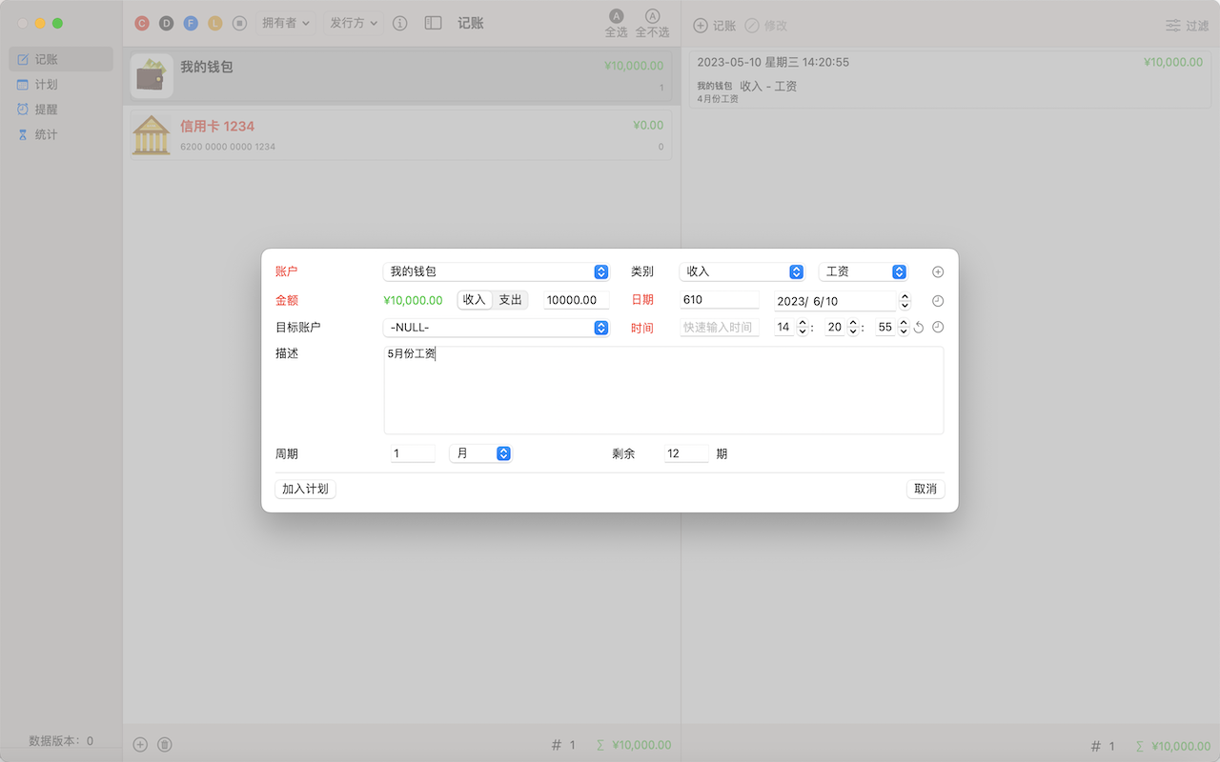Click the wallet icon of 我的钱包
This screenshot has height=762, width=1220.
tap(152, 76)
